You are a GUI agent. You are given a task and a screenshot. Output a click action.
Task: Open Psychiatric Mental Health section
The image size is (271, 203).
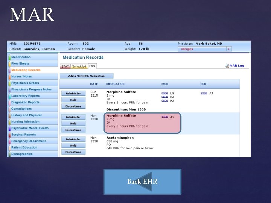[x=33, y=128]
